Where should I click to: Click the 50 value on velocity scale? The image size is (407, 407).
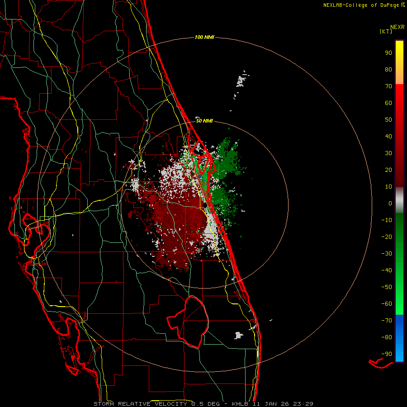click(388, 120)
